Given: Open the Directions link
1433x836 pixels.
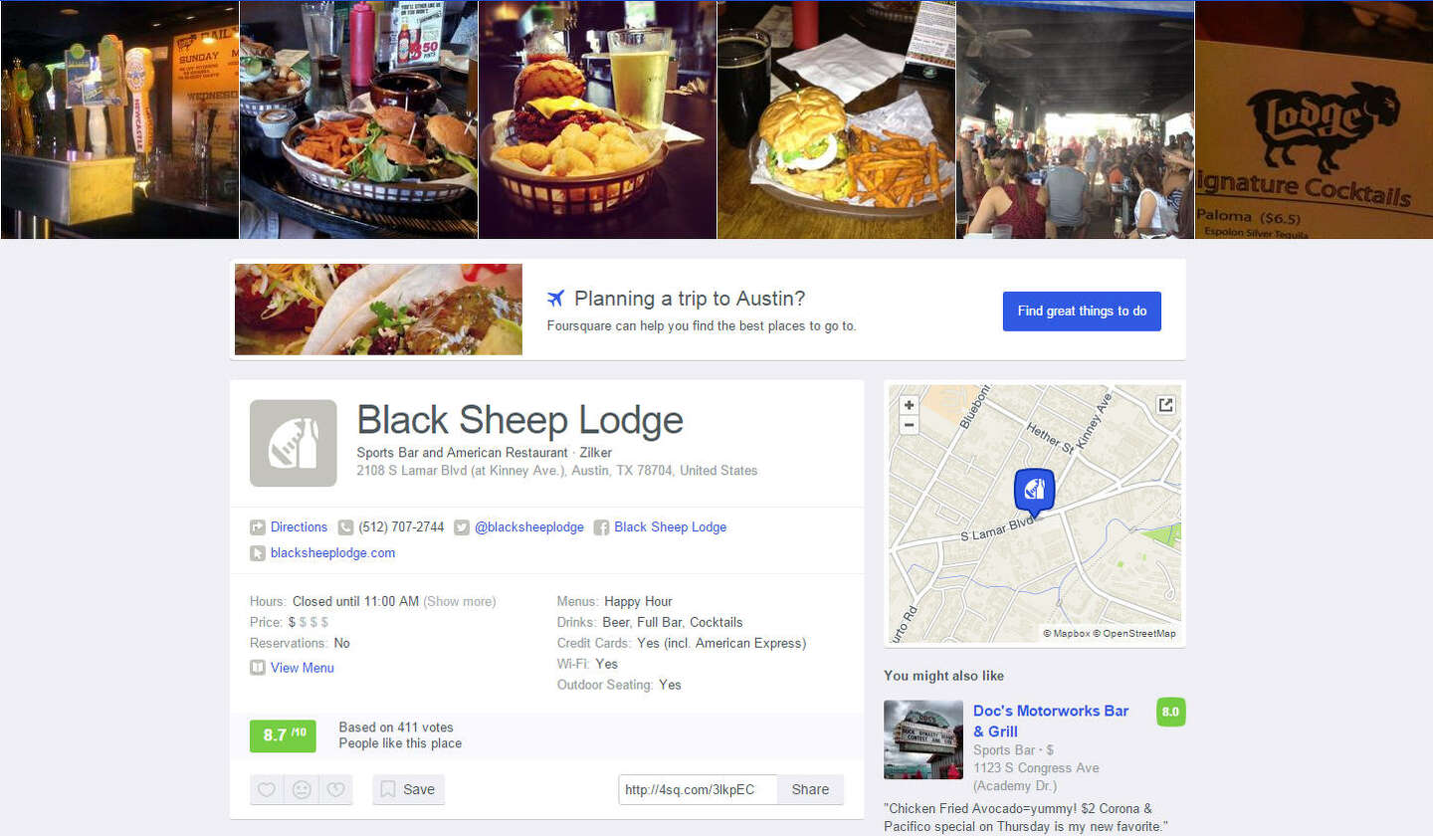Looking at the screenshot, I should (x=299, y=527).
